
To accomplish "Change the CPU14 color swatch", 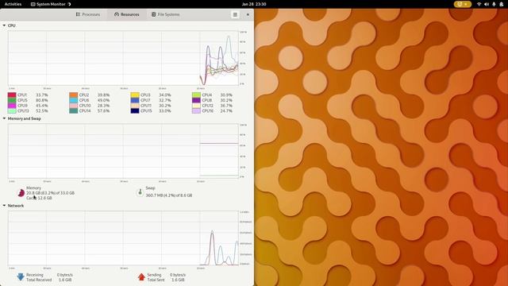I will 74,110.
